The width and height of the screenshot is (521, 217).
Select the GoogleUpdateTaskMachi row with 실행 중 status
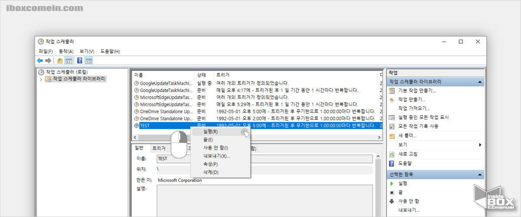tap(257, 83)
